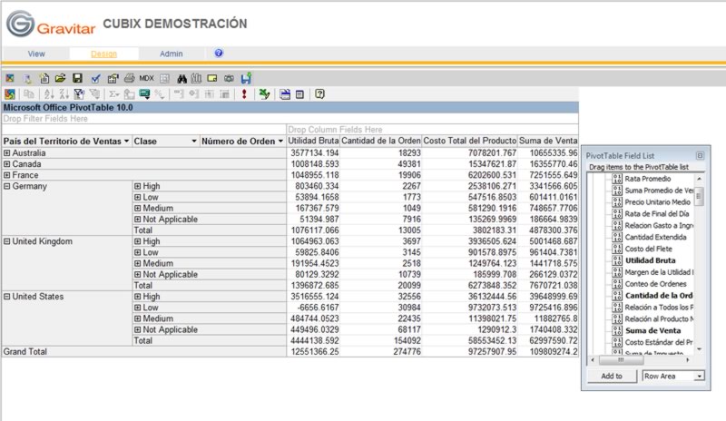Viewport: 726px width, 421px height.
Task: Select Conteo de Ordenes field
Action: point(655,284)
